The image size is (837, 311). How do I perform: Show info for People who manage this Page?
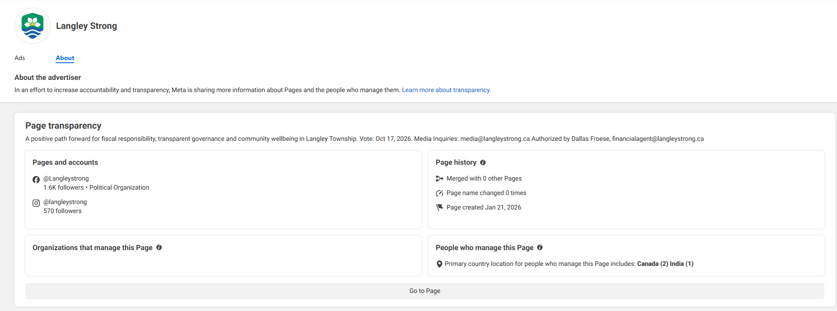[540, 247]
